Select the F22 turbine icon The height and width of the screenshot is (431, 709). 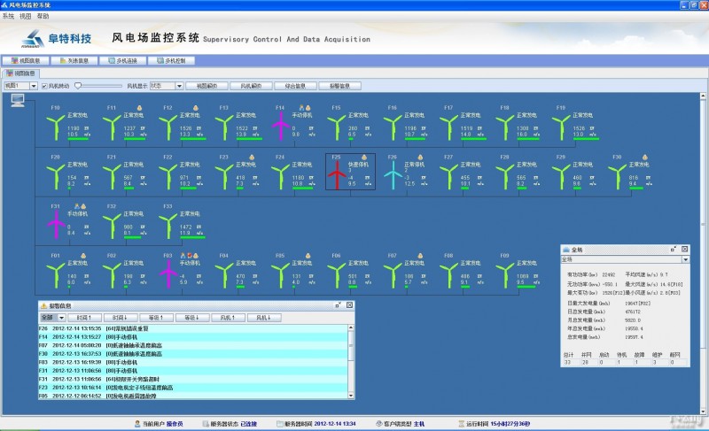(x=168, y=176)
